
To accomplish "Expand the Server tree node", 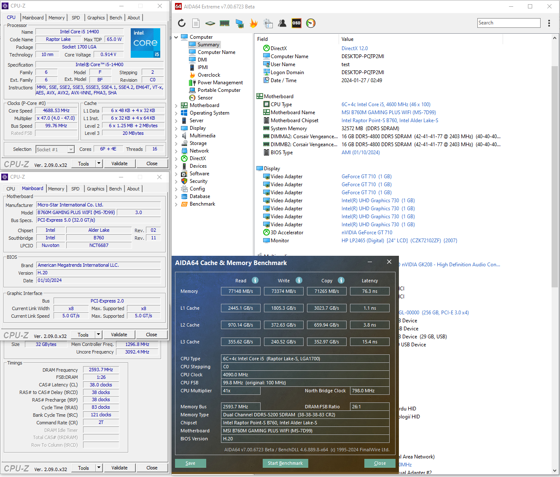I will point(176,121).
